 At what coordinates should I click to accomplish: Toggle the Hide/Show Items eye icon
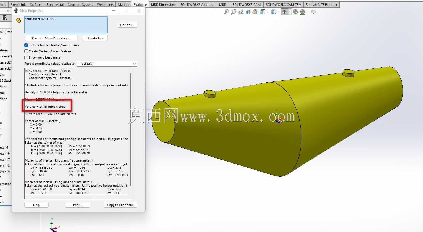click(x=284, y=12)
